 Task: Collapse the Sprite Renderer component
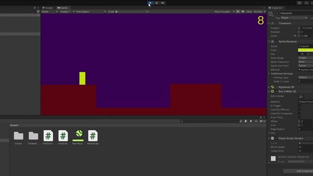pos(269,42)
